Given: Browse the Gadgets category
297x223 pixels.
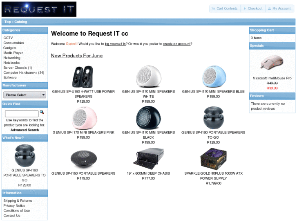Looking at the screenshot, I should (10, 48).
